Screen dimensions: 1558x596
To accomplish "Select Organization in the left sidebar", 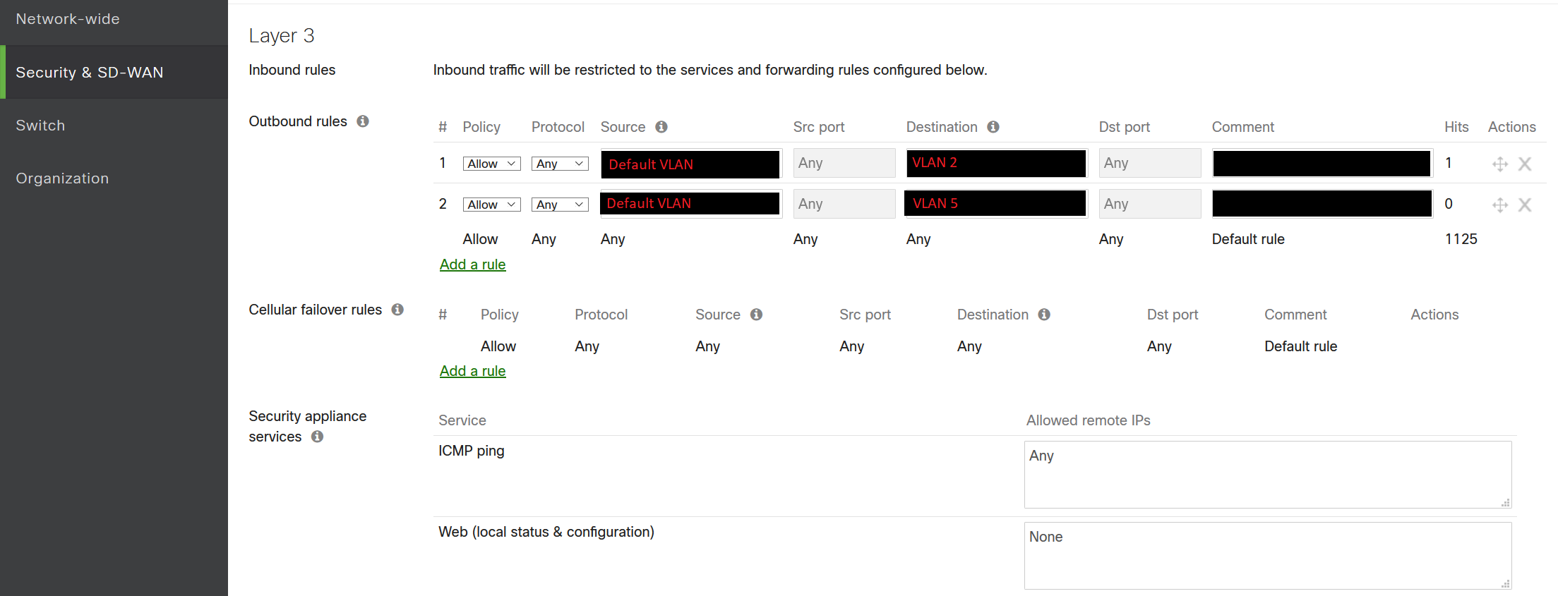I will coord(63,178).
